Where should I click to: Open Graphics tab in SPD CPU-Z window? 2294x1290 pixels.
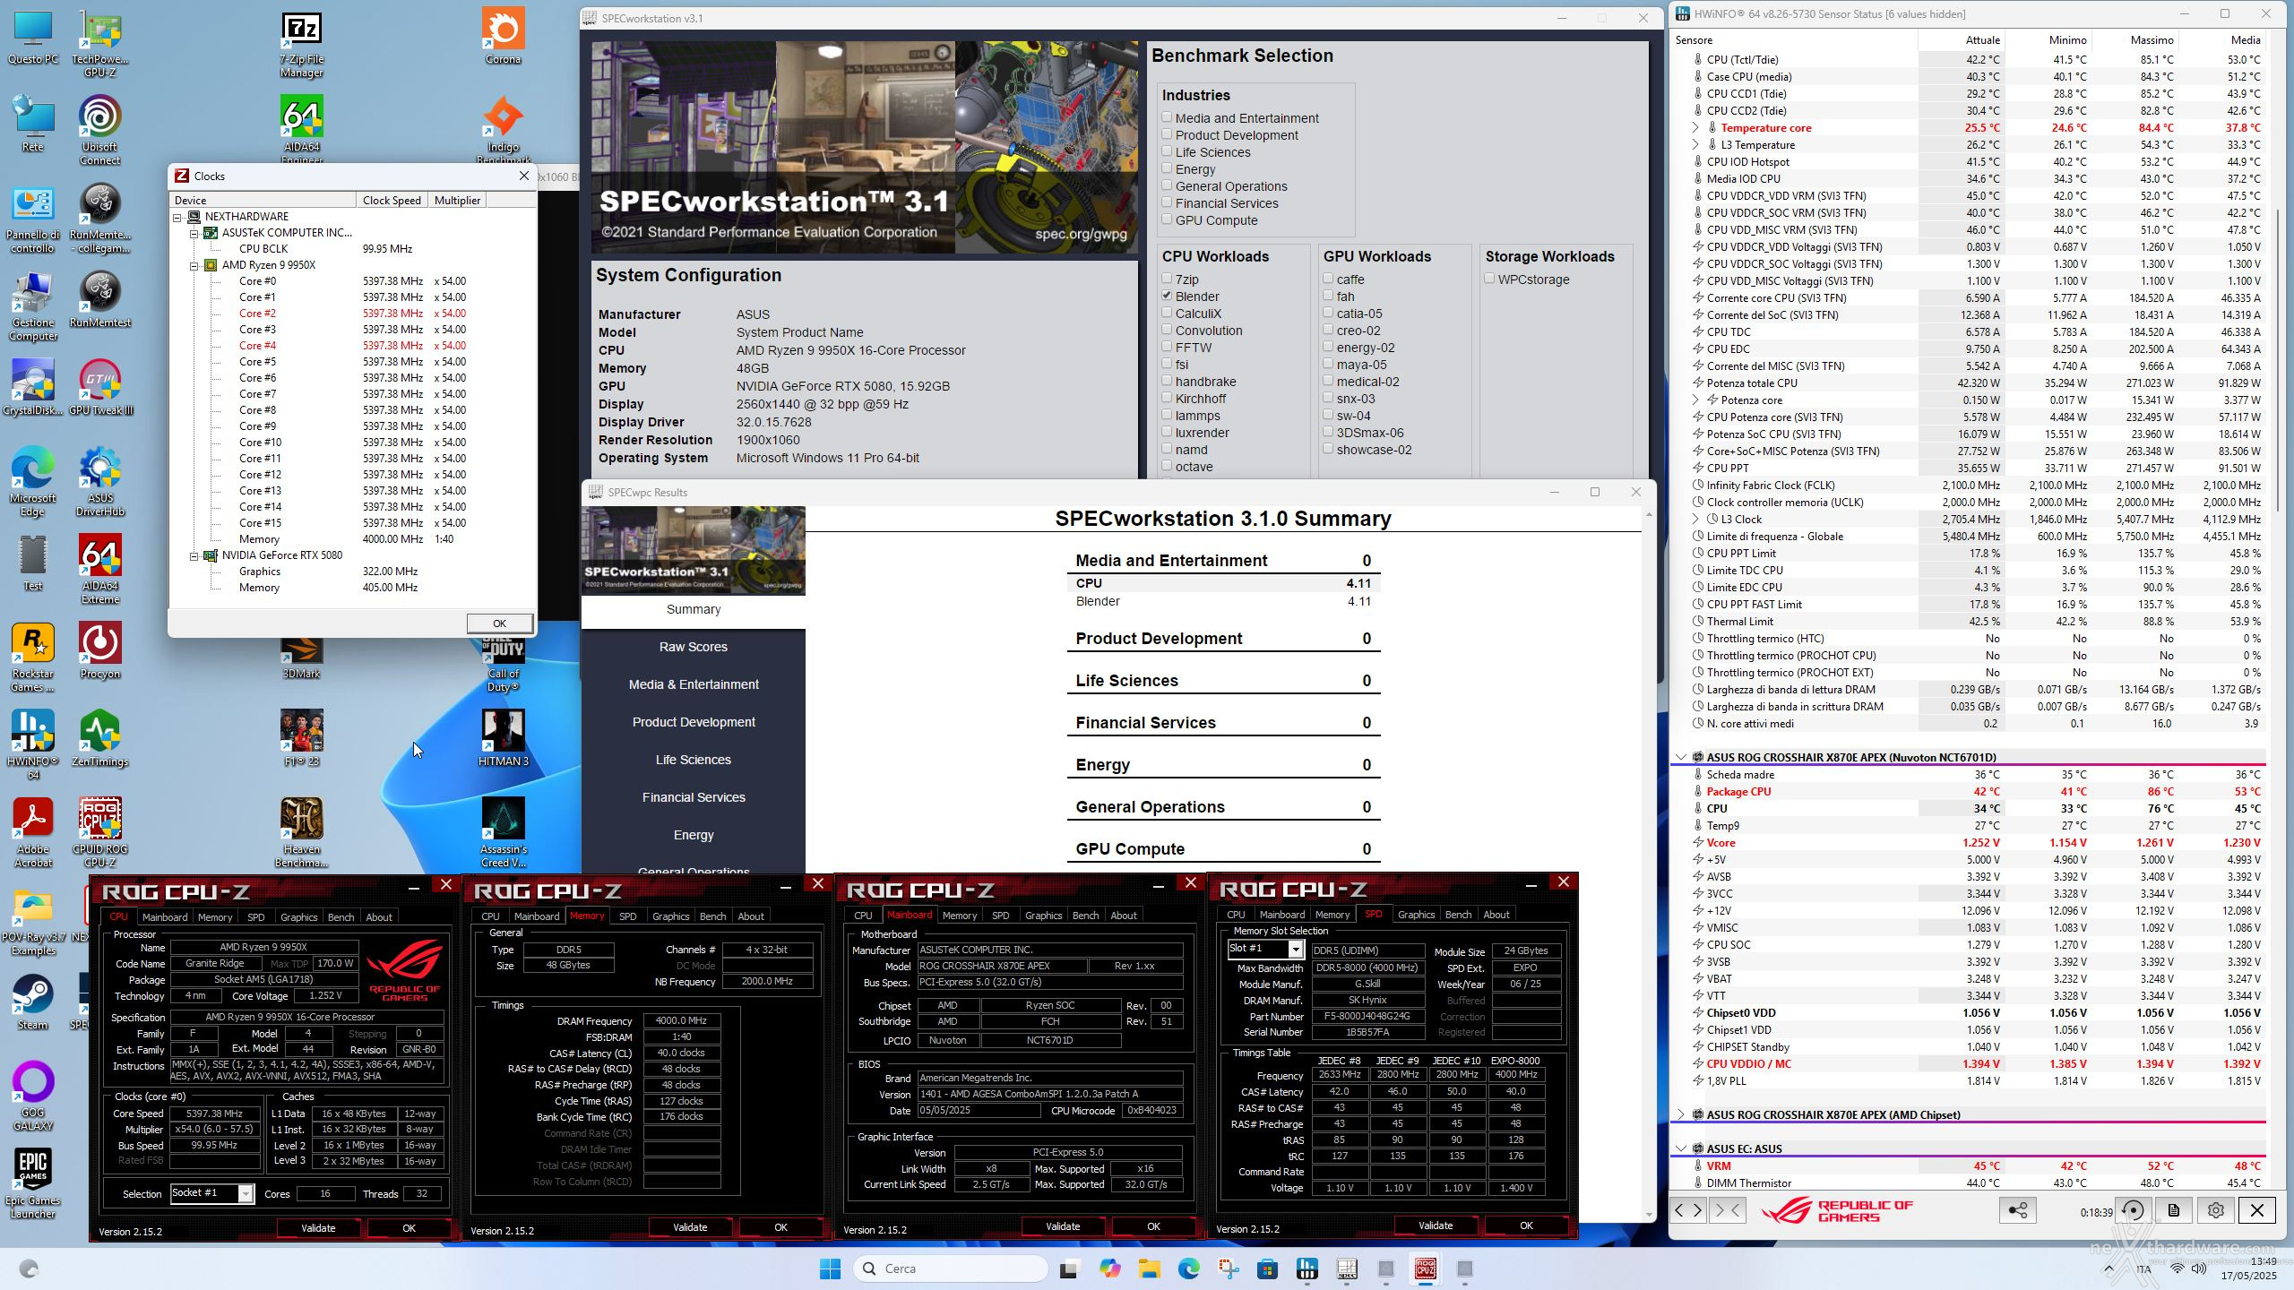(1416, 914)
